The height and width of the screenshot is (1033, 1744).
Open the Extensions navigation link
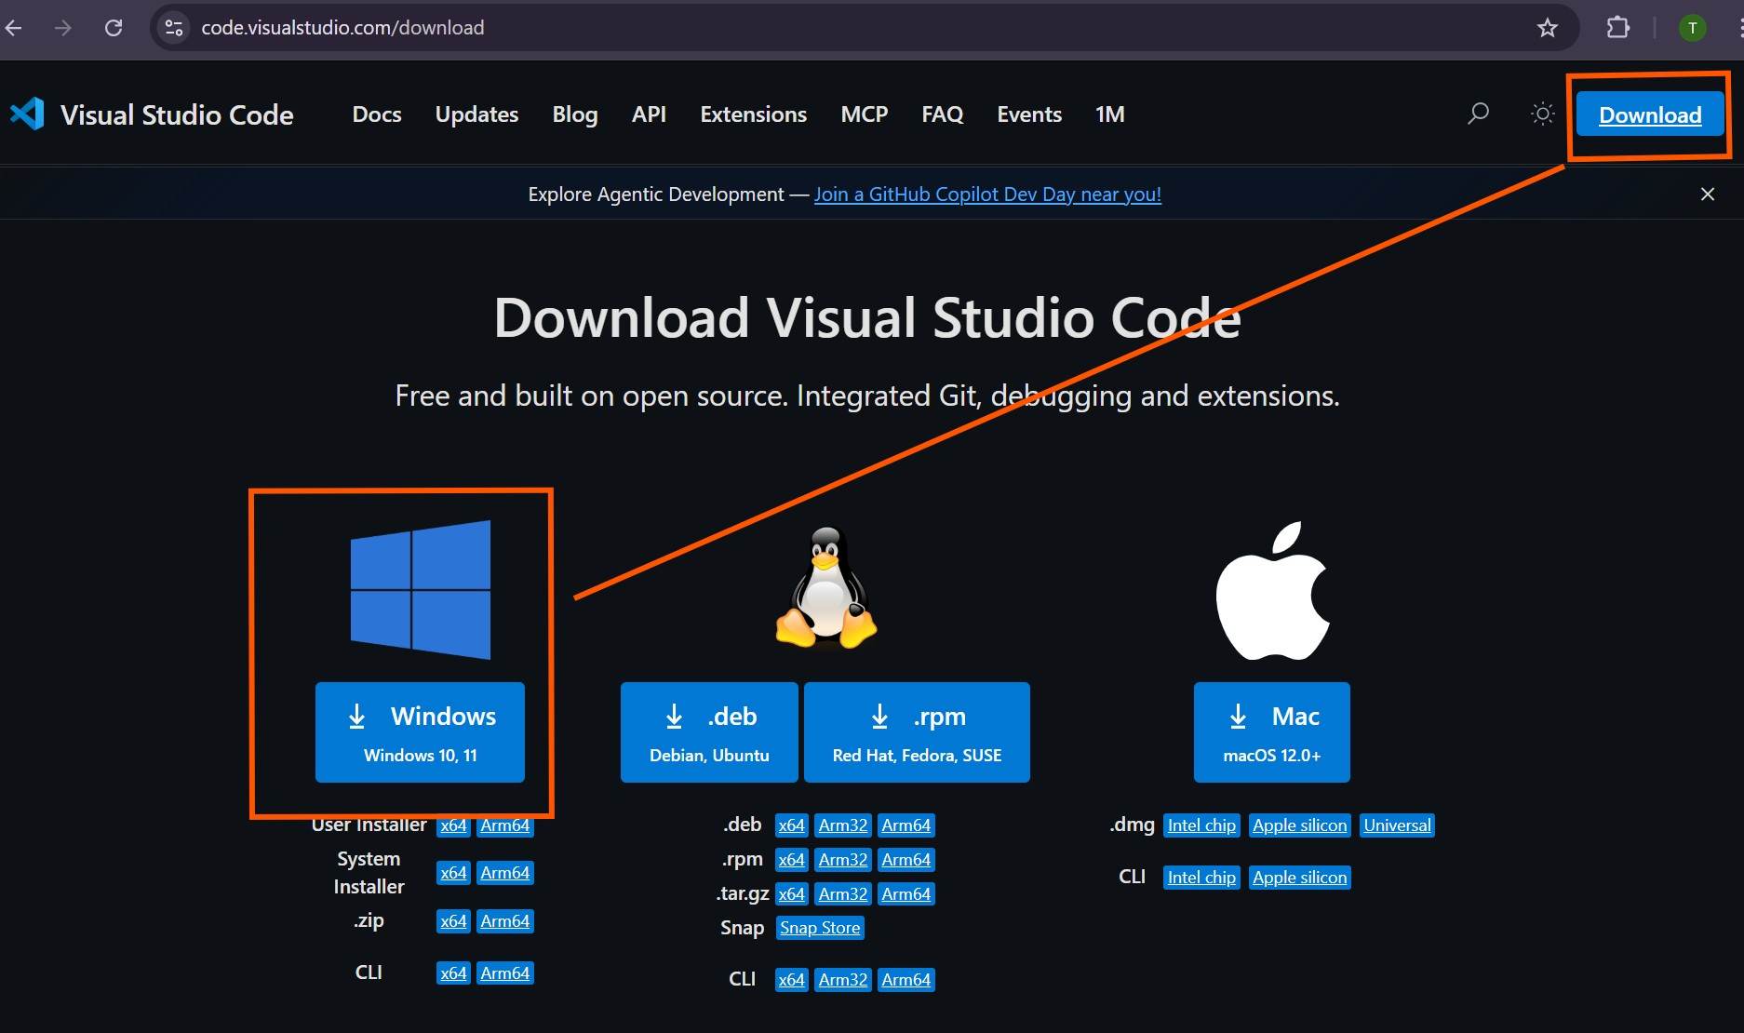click(754, 114)
